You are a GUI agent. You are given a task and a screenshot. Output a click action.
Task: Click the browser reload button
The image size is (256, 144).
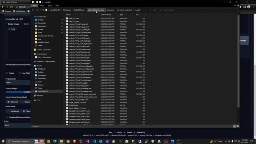(x=12, y=7)
